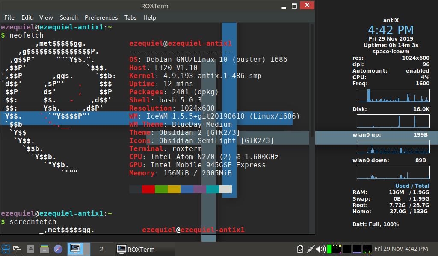This screenshot has height=256, width=438.
Task: Click the window list icon in taskbar
Action: point(17,249)
